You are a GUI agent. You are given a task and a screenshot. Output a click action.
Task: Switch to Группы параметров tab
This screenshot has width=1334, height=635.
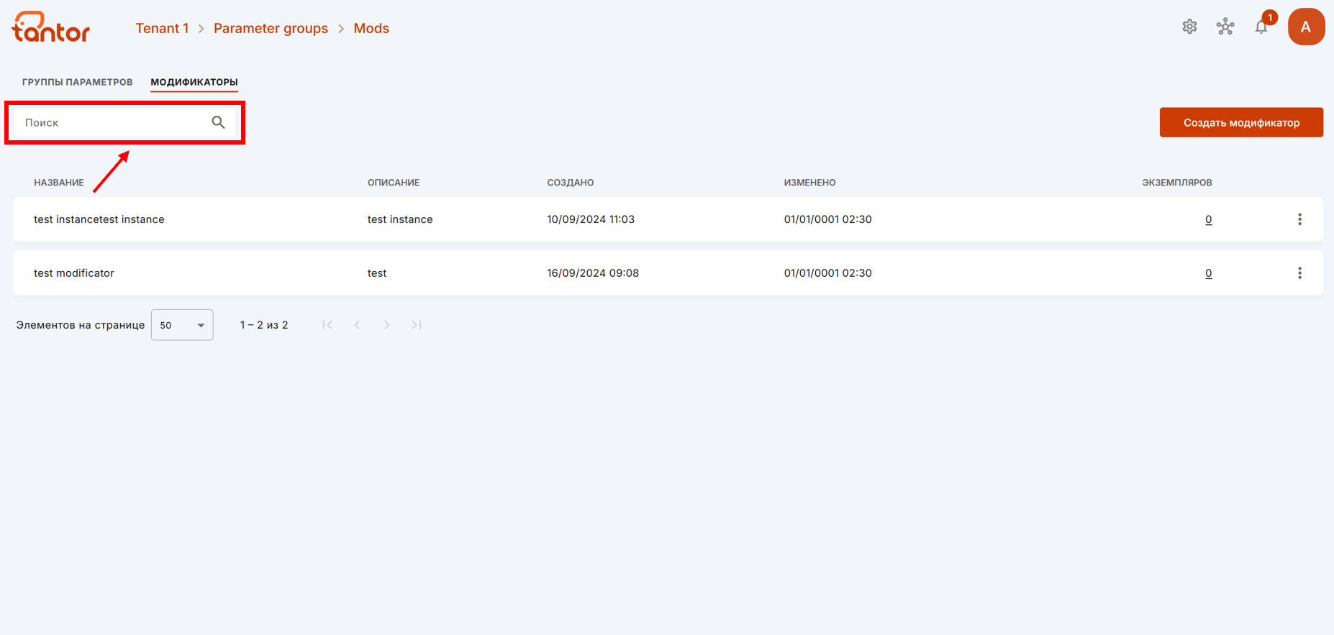coord(78,82)
